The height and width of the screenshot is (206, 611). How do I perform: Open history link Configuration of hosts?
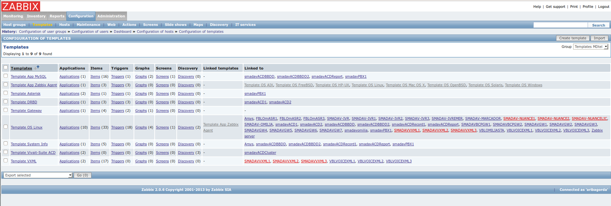[x=155, y=31]
